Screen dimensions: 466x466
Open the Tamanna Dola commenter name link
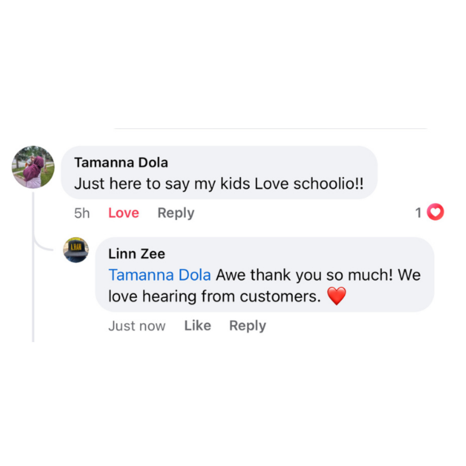121,163
